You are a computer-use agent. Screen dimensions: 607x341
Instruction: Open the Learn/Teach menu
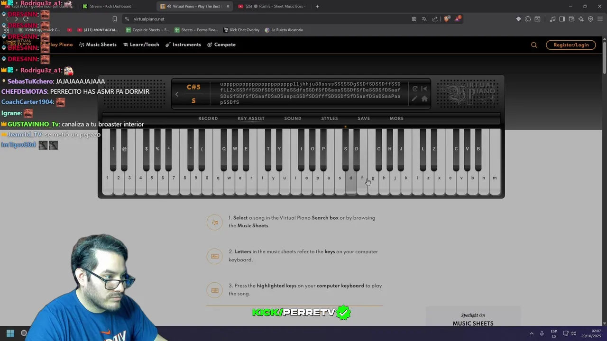141,45
